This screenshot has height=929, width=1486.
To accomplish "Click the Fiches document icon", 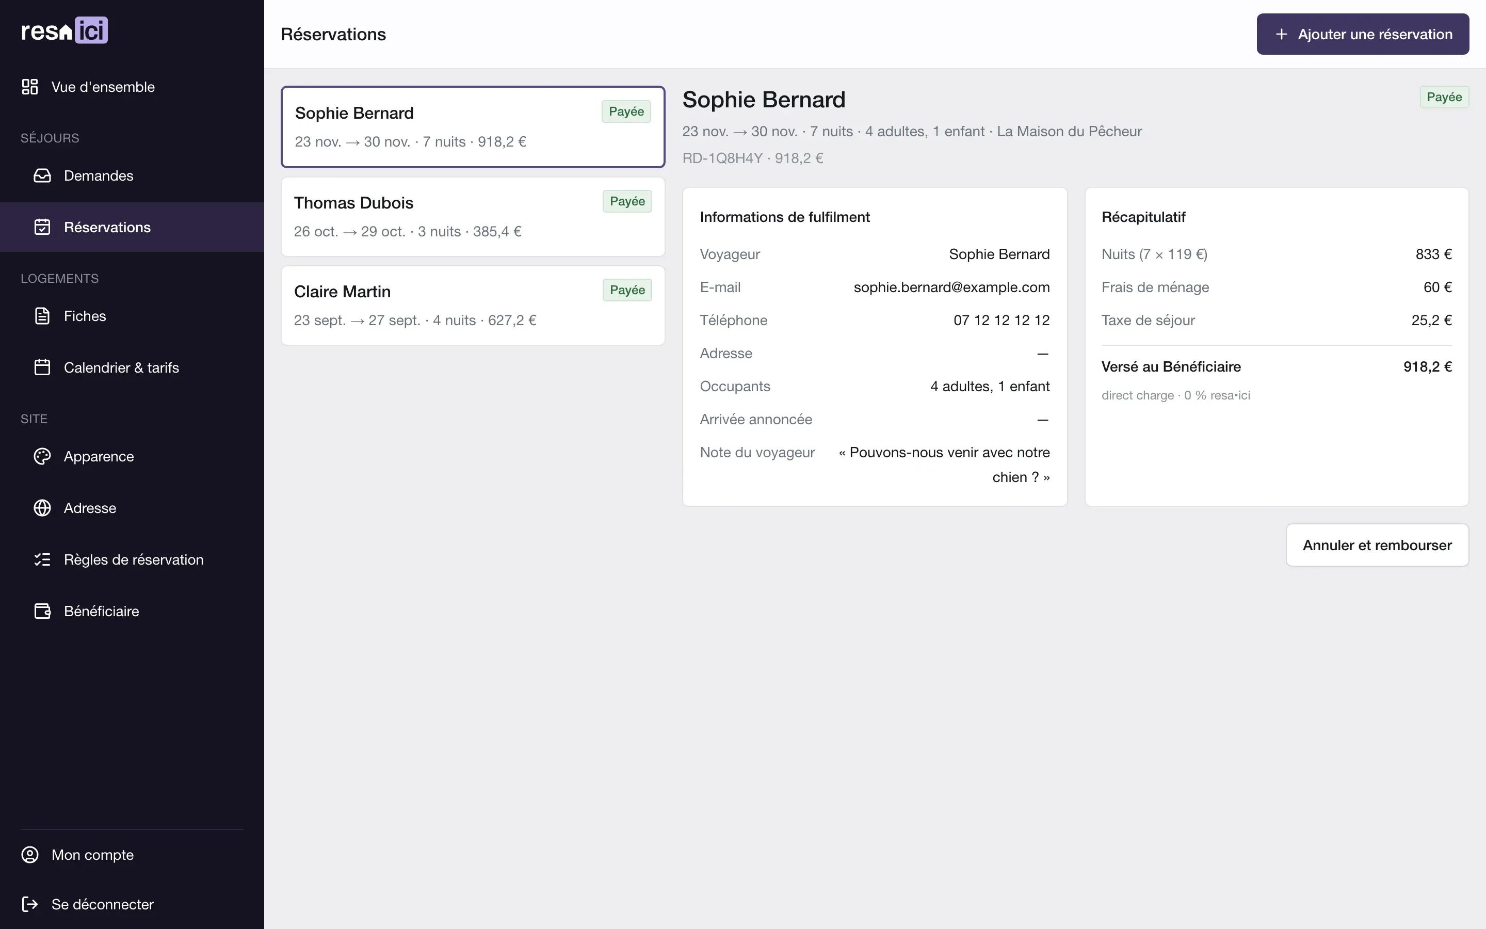I will (x=42, y=316).
